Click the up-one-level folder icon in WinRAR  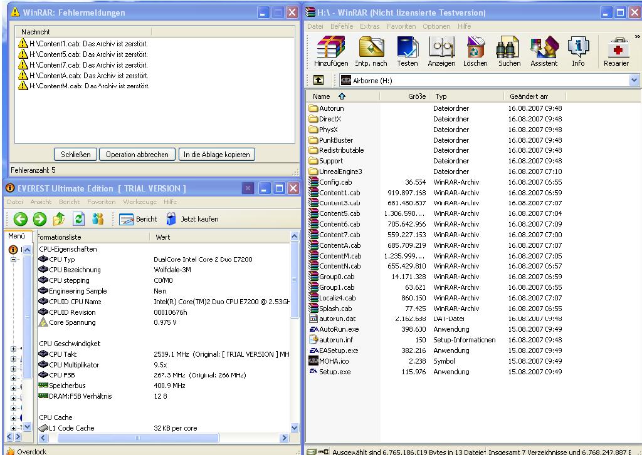click(x=318, y=80)
